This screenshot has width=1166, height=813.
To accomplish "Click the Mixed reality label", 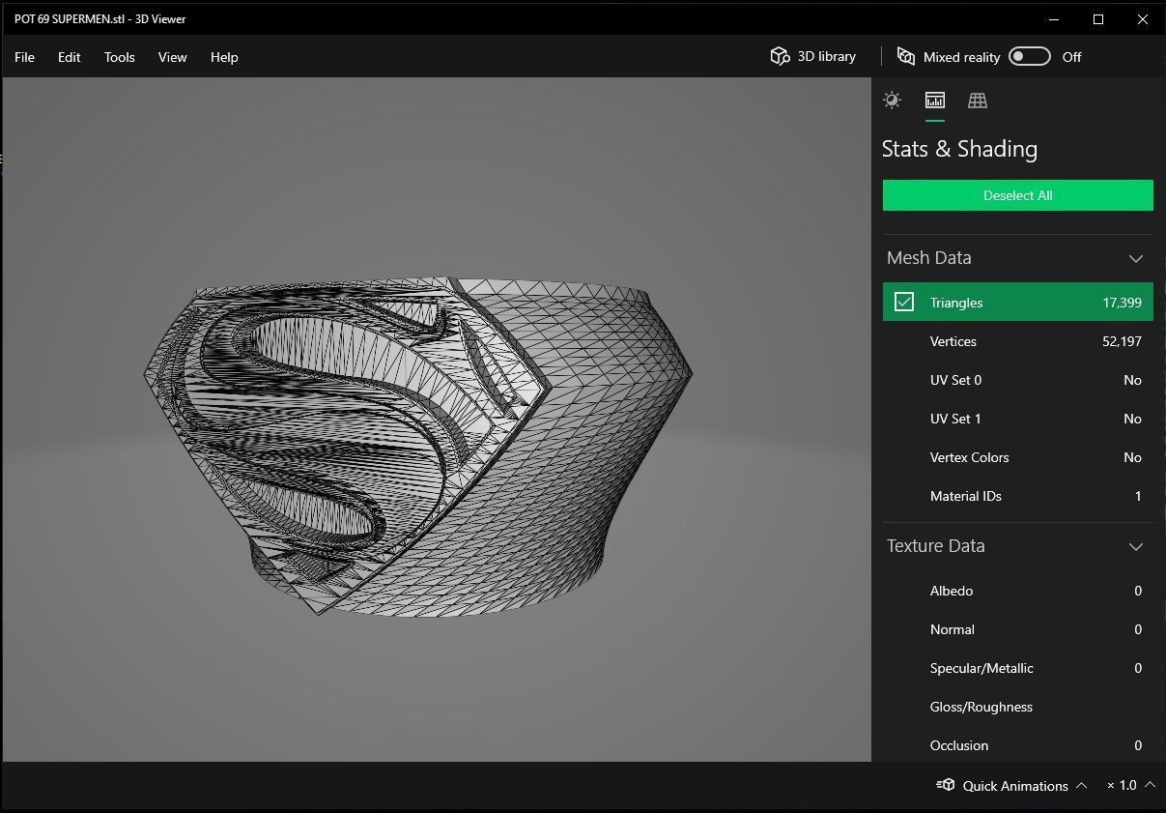I will [961, 57].
